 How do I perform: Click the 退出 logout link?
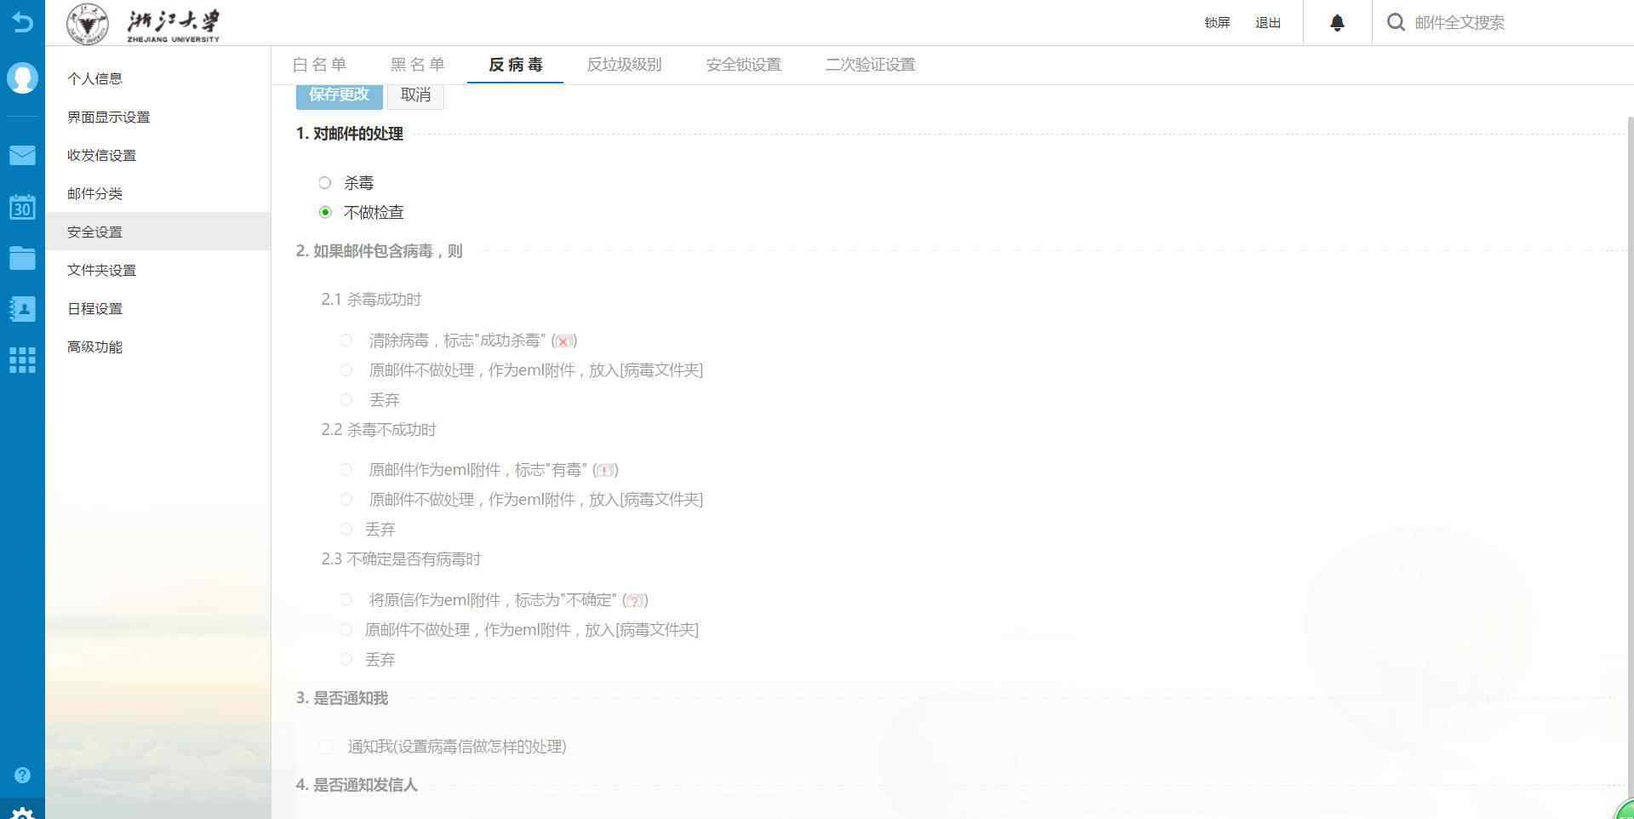point(1267,23)
